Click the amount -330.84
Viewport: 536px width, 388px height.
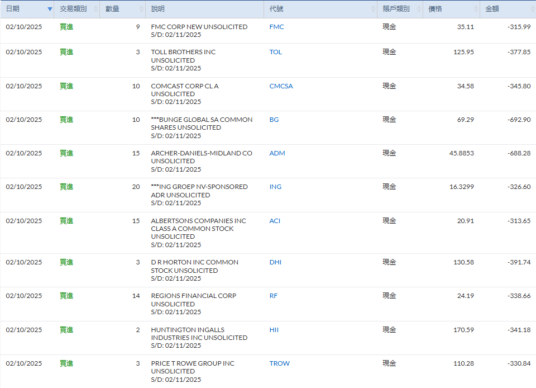[519, 363]
